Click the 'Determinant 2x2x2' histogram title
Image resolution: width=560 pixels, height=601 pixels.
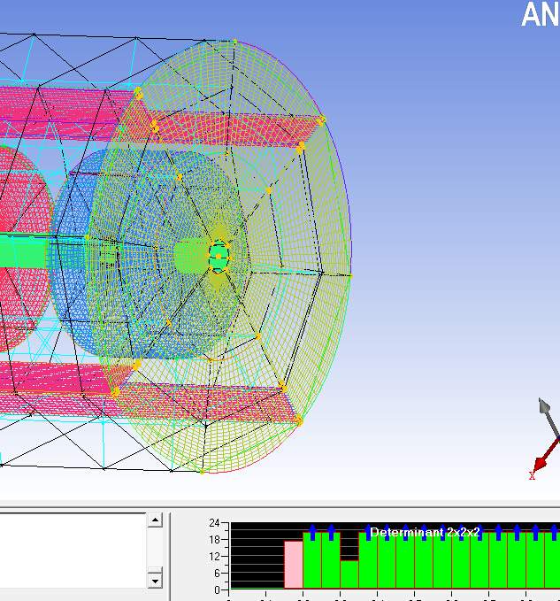(x=425, y=532)
